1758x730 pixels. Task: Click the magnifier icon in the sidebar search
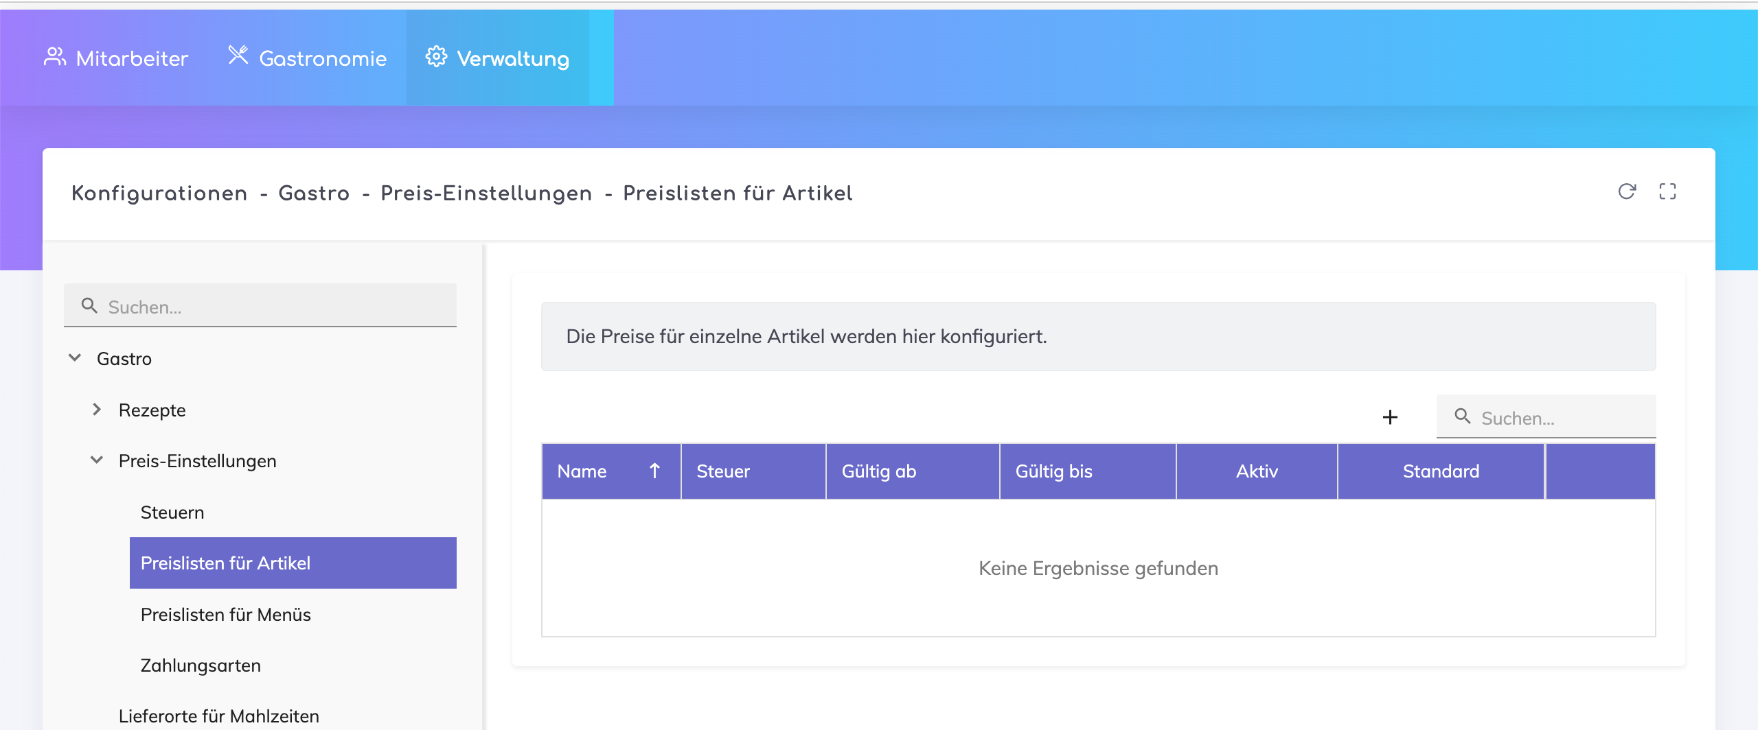coord(89,305)
